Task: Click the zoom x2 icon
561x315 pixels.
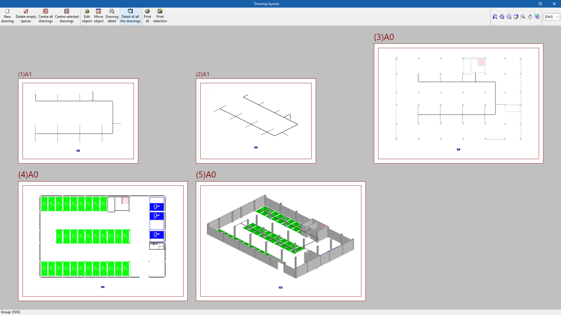Action: tap(509, 16)
